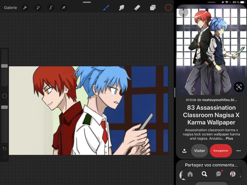This screenshot has height=185, width=247.
Task: Tap the airplane mode status icon
Action: (223, 2)
